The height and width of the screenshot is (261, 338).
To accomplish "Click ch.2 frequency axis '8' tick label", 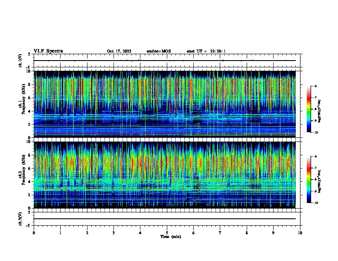I will 29,155.
